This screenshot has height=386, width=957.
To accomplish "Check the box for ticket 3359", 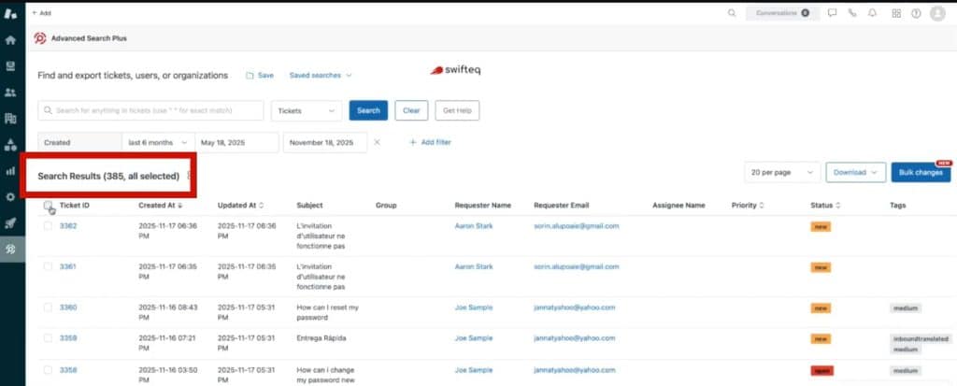I will coord(49,337).
